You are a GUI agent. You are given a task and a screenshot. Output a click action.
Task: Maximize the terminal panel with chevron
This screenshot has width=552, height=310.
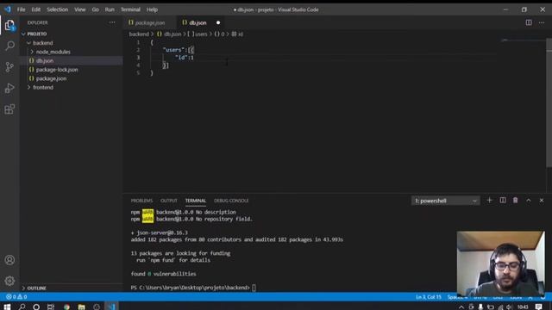(529, 201)
